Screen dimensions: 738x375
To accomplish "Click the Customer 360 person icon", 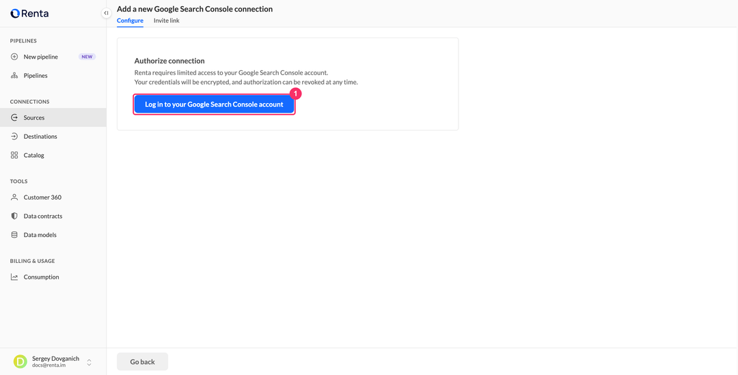I will click(14, 197).
